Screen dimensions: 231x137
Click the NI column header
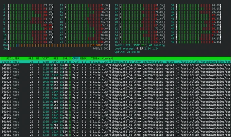38,58
